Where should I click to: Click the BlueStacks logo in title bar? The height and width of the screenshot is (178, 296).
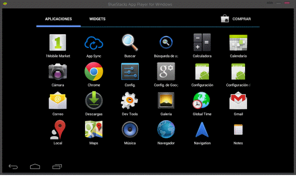coord(5,3)
